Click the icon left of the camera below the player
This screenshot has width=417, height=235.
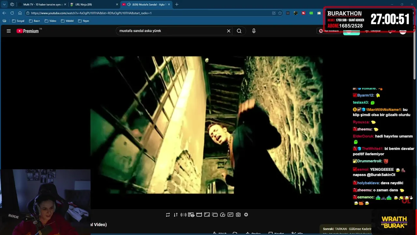click(x=230, y=215)
